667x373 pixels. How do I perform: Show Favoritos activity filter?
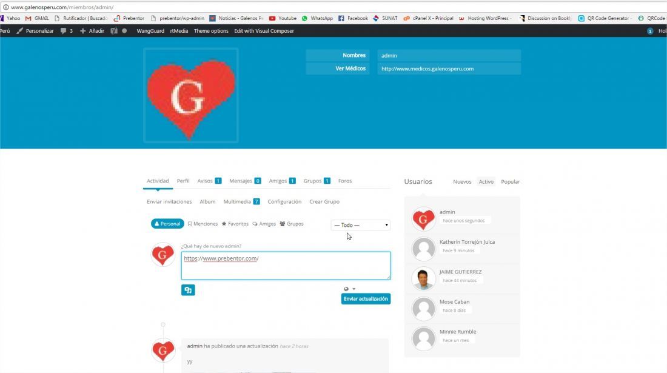click(x=235, y=224)
